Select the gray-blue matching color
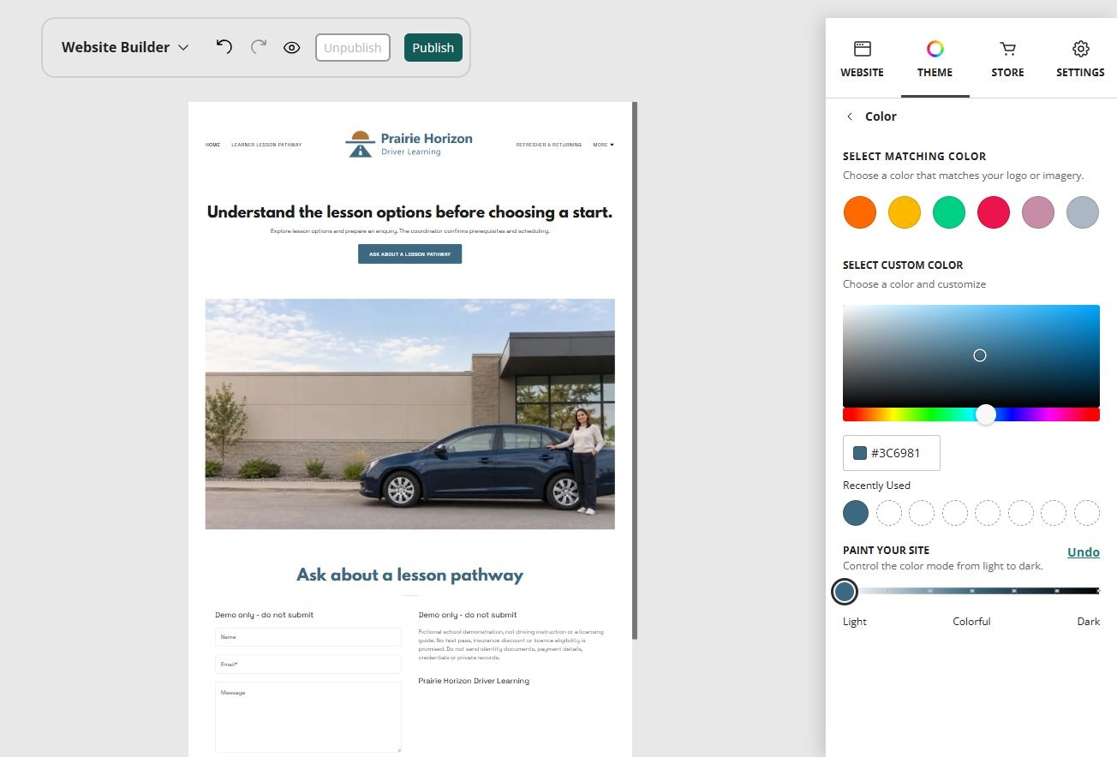 click(1083, 212)
